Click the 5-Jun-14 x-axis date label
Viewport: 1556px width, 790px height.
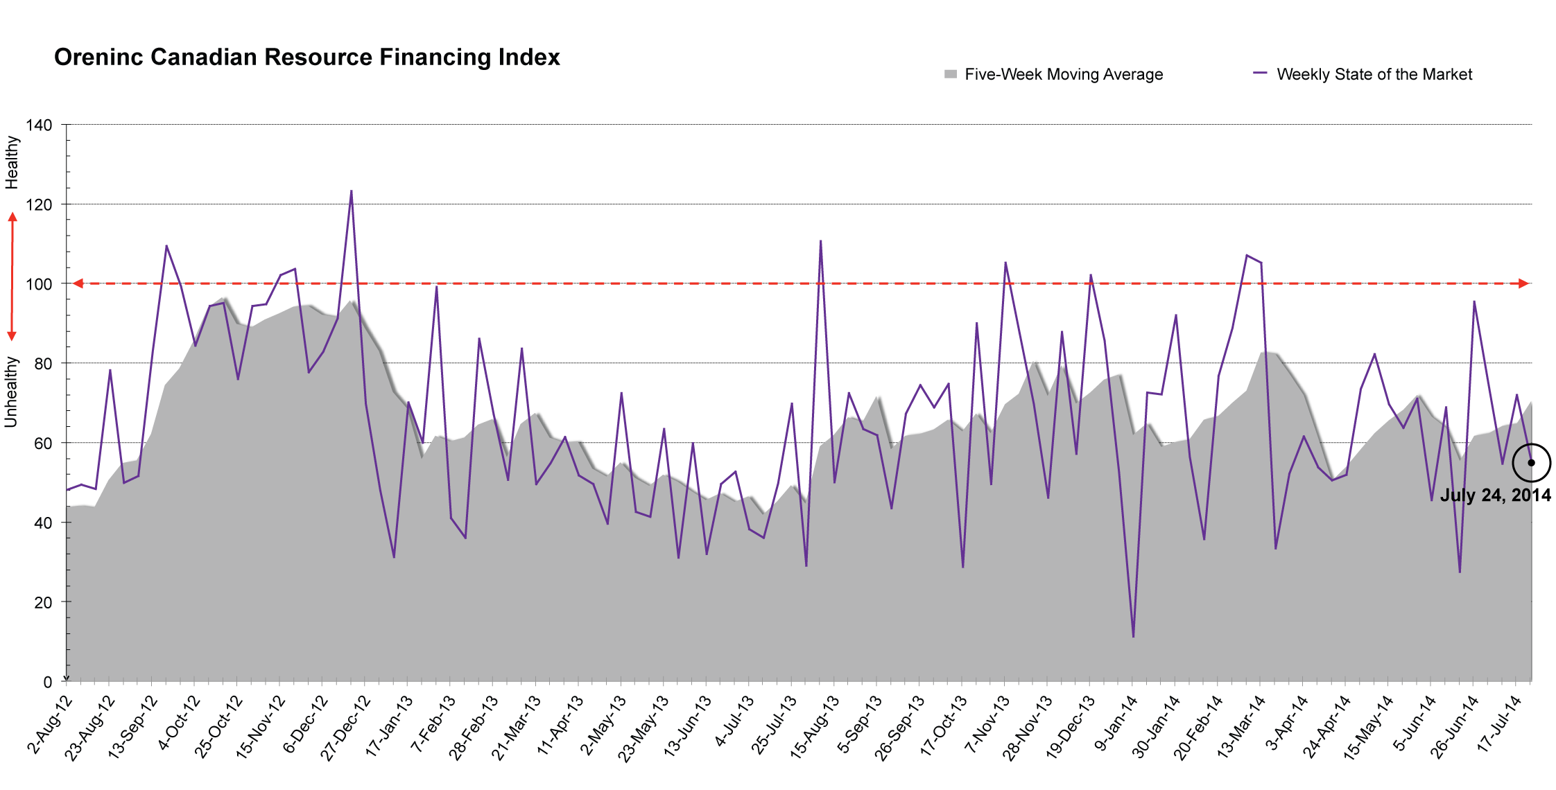(1415, 723)
